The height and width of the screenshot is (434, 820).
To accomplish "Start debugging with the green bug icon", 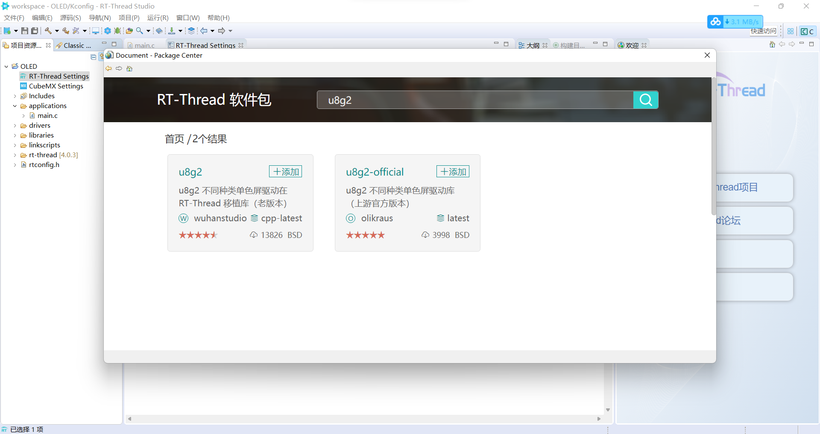I will pyautogui.click(x=117, y=31).
